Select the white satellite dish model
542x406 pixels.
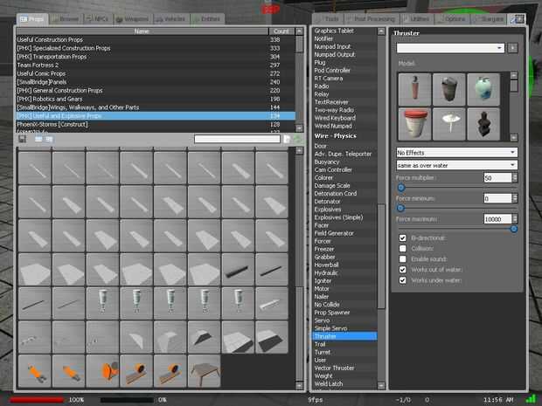(448, 124)
